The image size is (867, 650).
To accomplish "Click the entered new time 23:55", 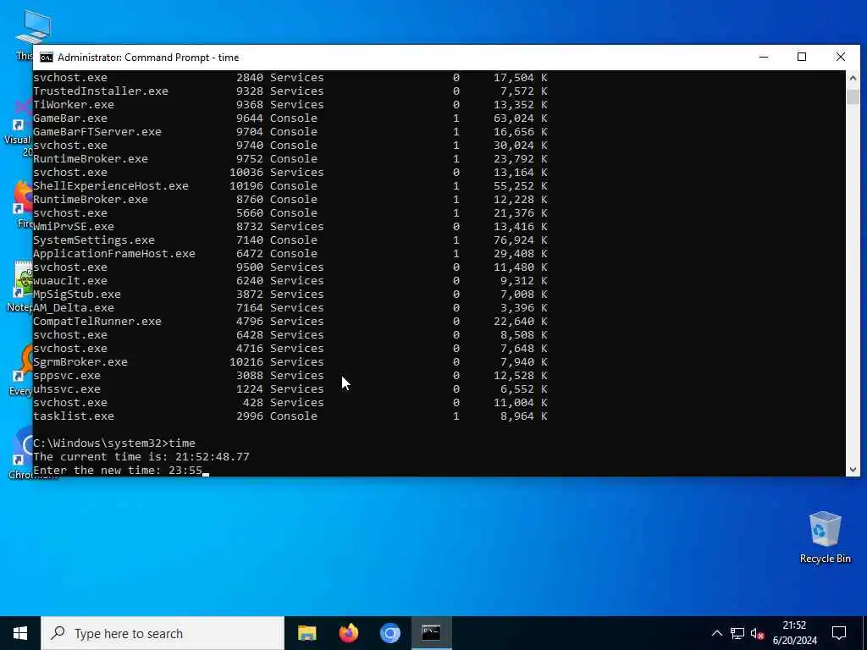I will (x=185, y=471).
